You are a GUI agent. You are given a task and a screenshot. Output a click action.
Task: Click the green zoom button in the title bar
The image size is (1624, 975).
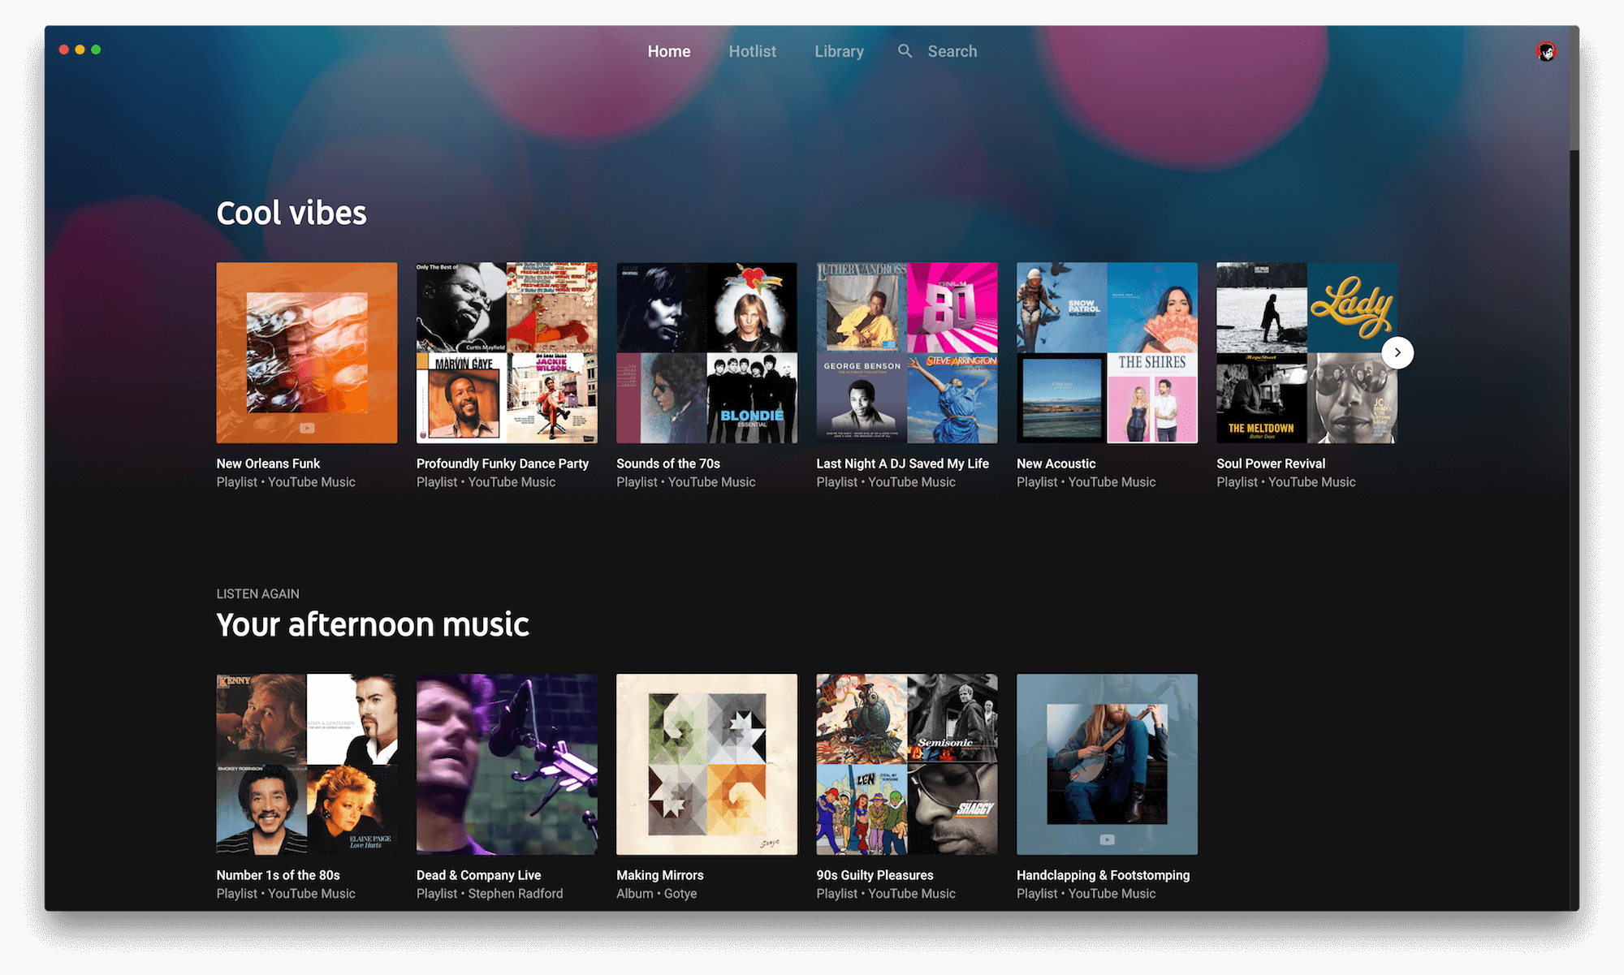pos(95,49)
